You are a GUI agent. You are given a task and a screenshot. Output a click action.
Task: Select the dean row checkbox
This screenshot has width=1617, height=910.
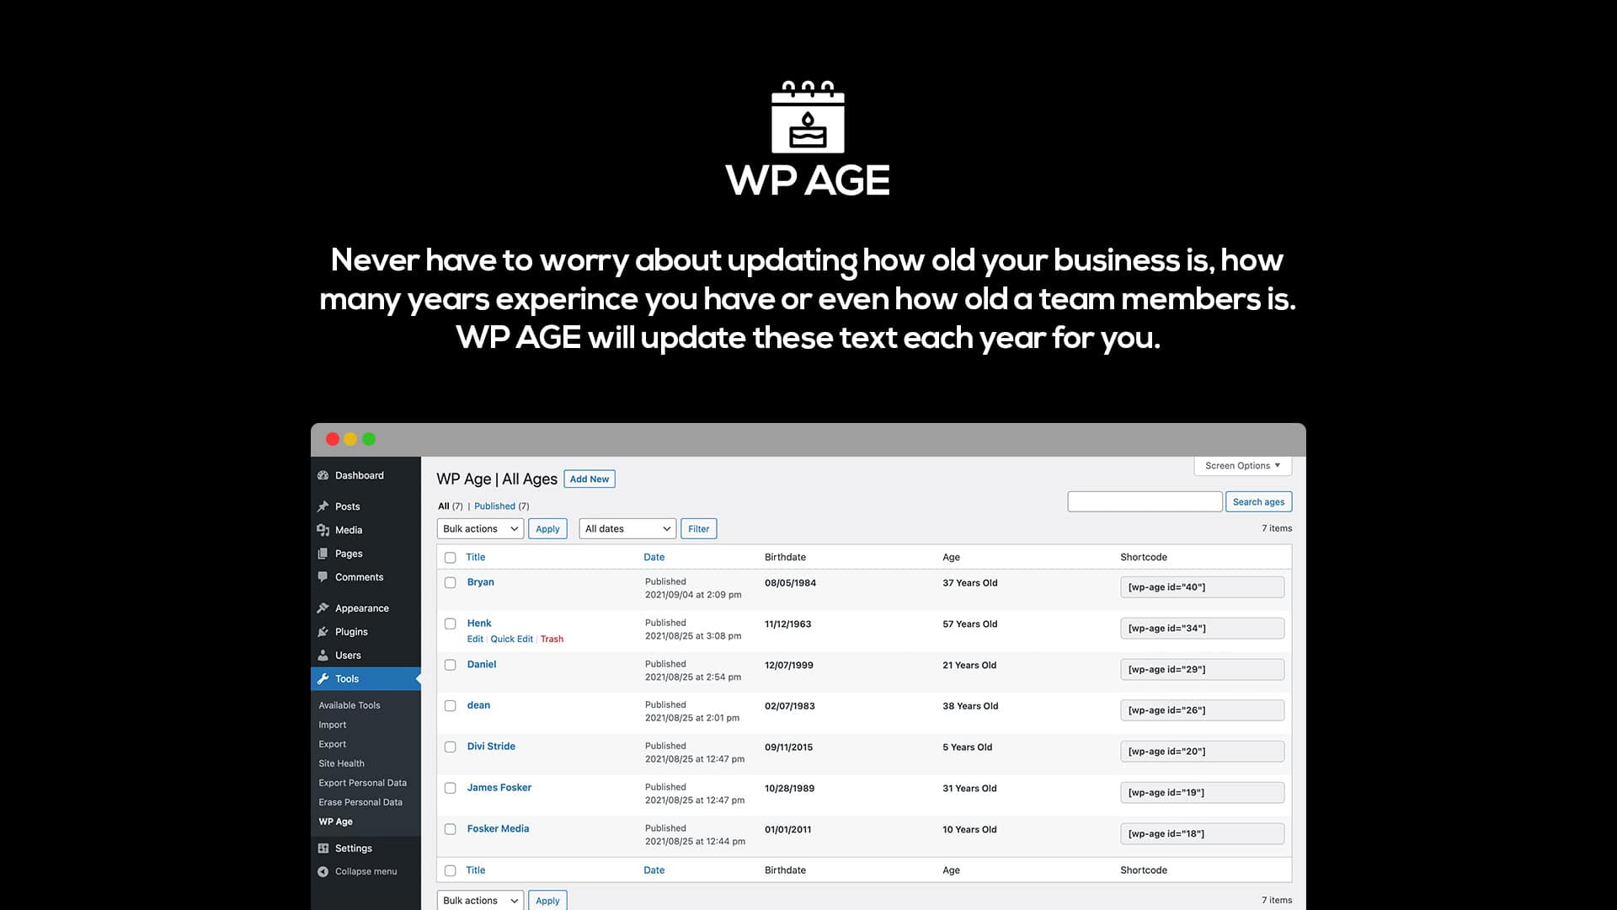coord(450,706)
